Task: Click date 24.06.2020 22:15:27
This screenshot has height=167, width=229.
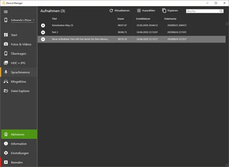Action: pos(147,39)
